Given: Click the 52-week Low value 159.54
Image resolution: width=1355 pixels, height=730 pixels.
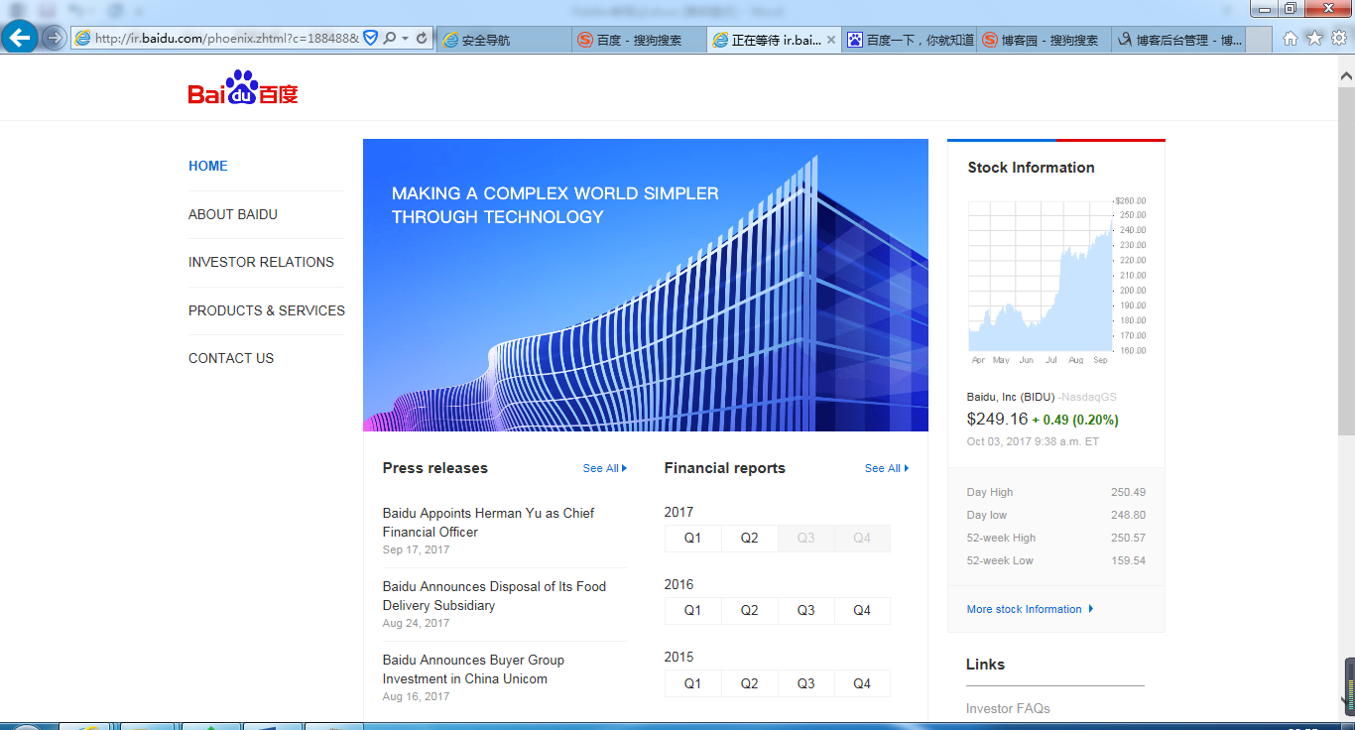Looking at the screenshot, I should point(1129,560).
